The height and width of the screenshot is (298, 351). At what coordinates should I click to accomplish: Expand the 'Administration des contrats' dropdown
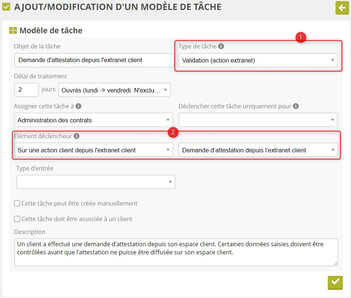pos(93,120)
